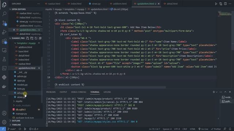Open the Explorer view in activity bar
234x131 pixels.
(x=4, y=5)
